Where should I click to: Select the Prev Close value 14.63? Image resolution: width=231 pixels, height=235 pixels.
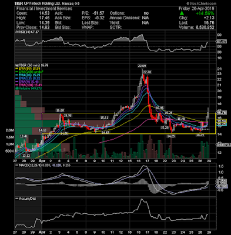click(x=44, y=27)
